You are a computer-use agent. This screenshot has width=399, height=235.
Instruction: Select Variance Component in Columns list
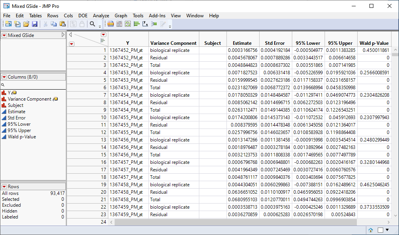(30, 99)
